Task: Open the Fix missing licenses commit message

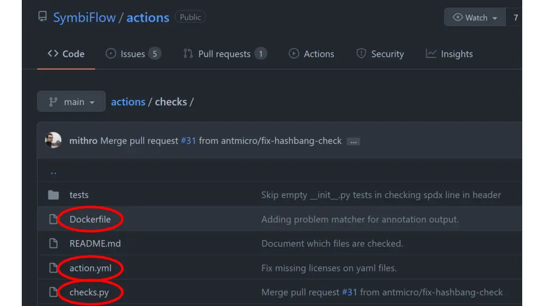Action: (329, 268)
